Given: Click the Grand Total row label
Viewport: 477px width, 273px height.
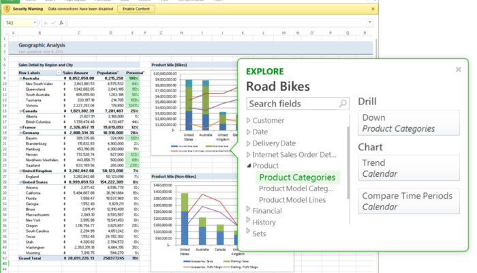Looking at the screenshot, I should [30, 258].
